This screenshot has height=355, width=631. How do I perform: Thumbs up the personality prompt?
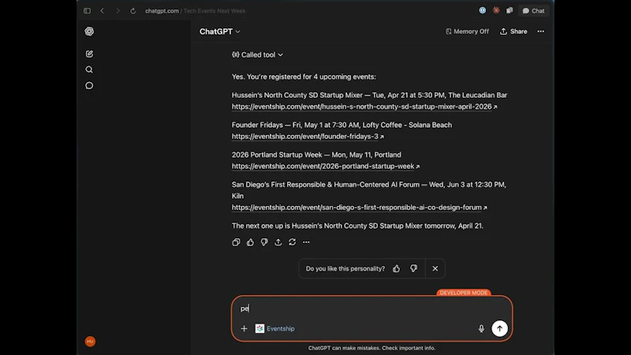pos(397,268)
